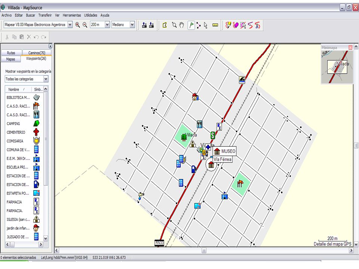
Task: Click the map horizontal scrollbar thumb
Action: (204, 250)
